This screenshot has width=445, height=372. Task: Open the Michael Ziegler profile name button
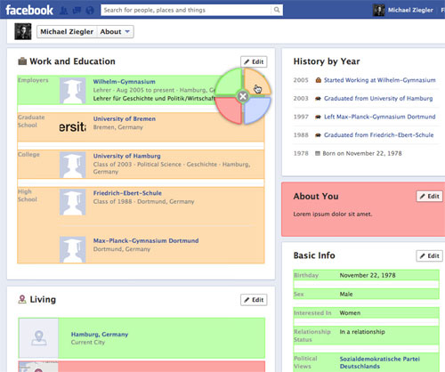click(67, 32)
